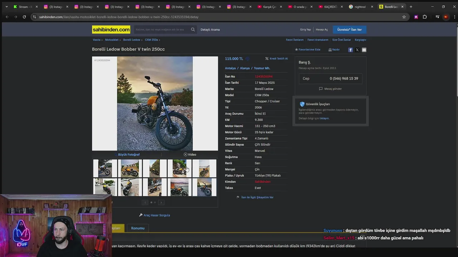Click the Güvenlik İpuçları shield icon
The width and height of the screenshot is (458, 257).
[302, 104]
